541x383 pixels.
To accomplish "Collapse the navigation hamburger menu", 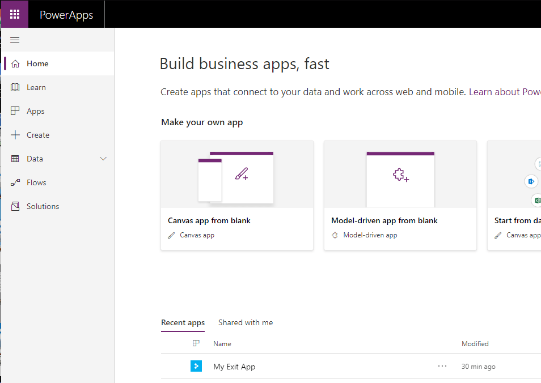I will (15, 40).
